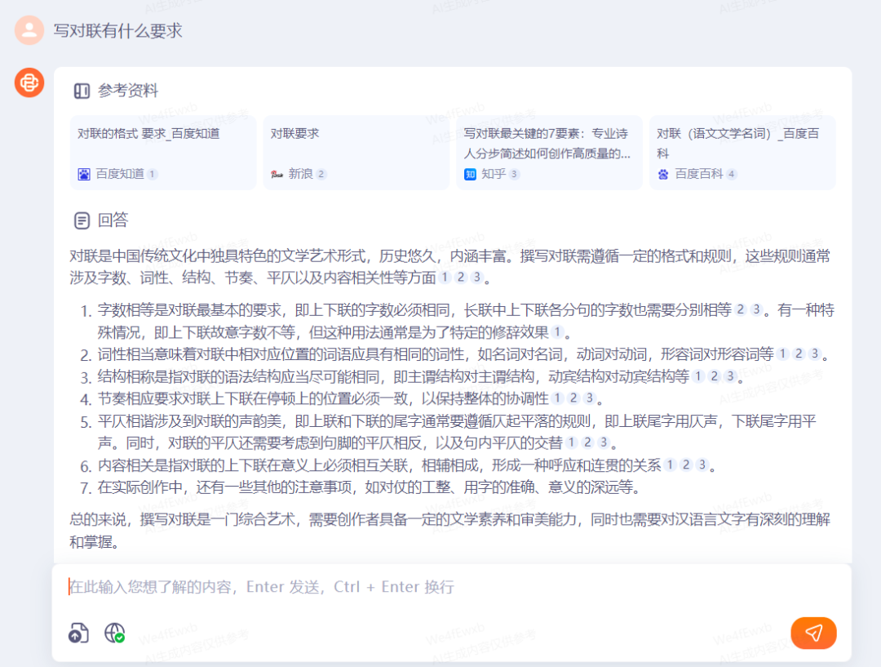Click citation 2 after 保持整体的协调性

point(573,398)
